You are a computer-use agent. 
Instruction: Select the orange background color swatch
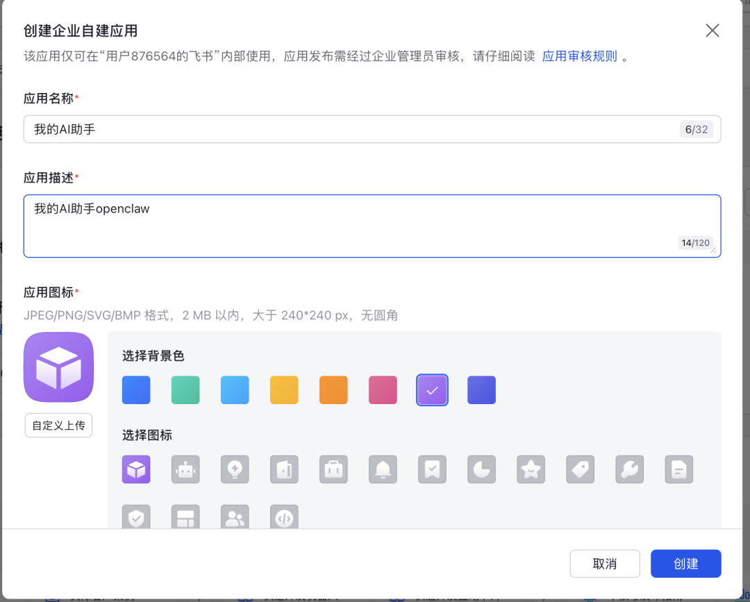click(333, 390)
